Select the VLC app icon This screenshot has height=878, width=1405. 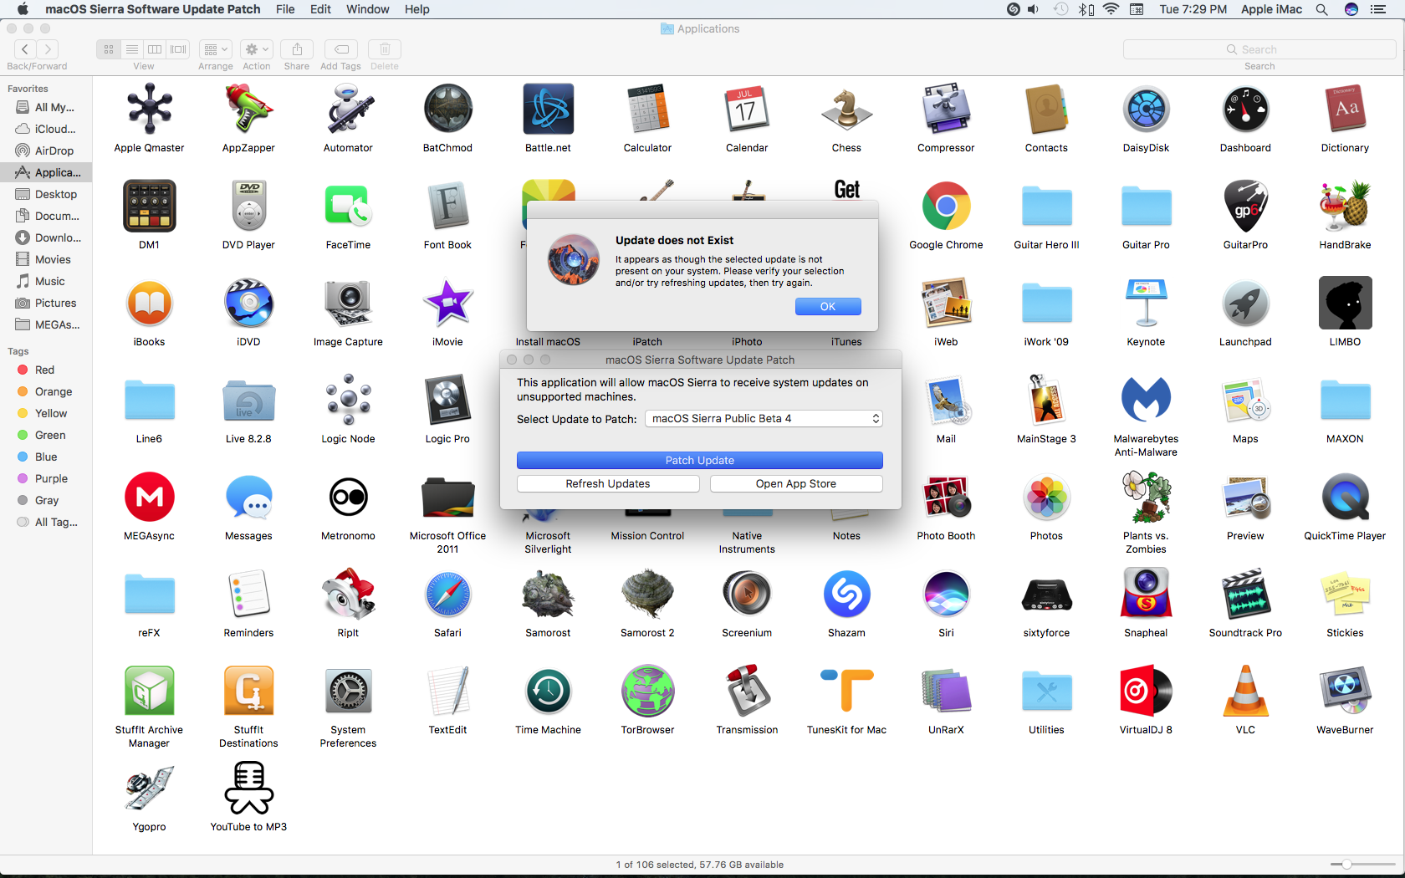click(x=1245, y=691)
